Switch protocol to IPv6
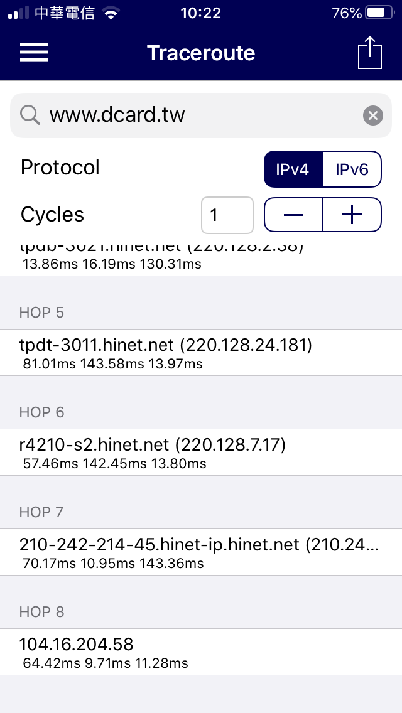 tap(352, 169)
